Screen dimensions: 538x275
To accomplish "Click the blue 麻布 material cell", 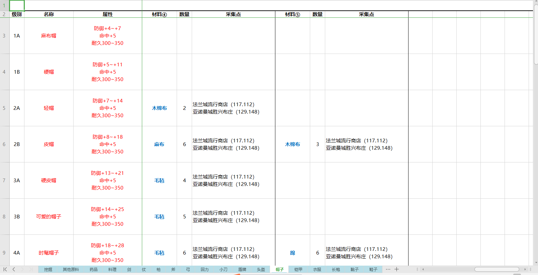I will point(160,144).
